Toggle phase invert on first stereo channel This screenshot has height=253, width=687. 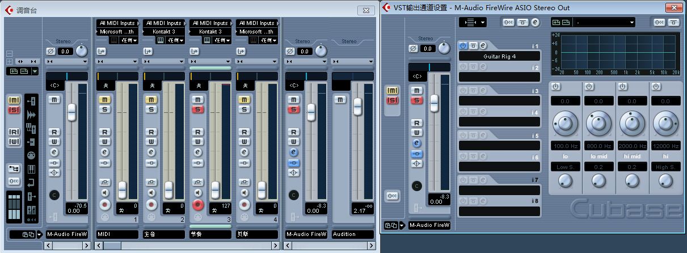click(x=50, y=51)
